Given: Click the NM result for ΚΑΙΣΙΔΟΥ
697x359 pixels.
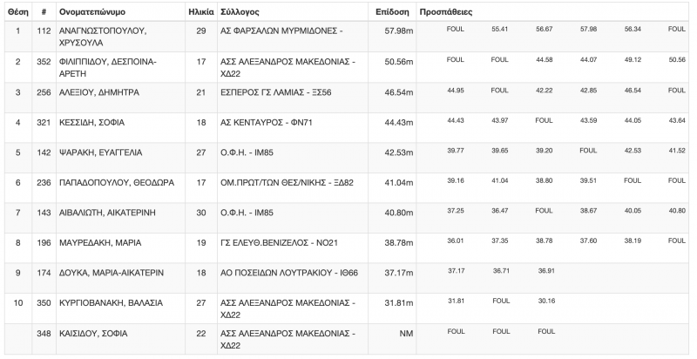Looking at the screenshot, I should (x=405, y=331).
